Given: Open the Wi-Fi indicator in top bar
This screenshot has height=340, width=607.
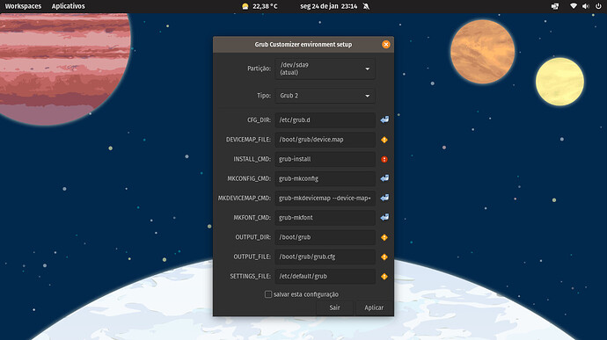Looking at the screenshot, I should pyautogui.click(x=574, y=6).
